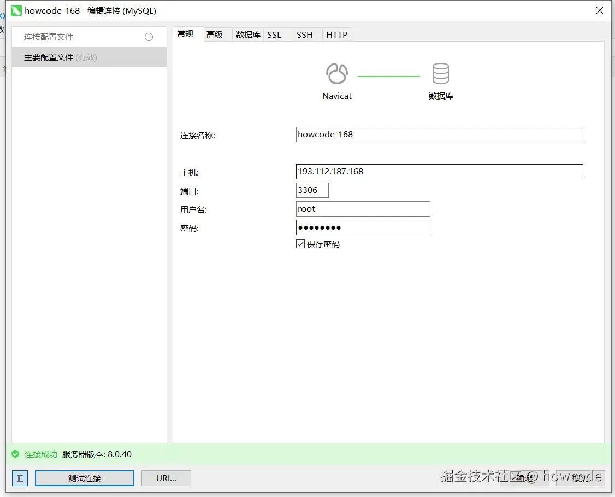Viewport: 615px width, 497px height.
Task: Click the green connection success check icon
Action: tap(15, 454)
